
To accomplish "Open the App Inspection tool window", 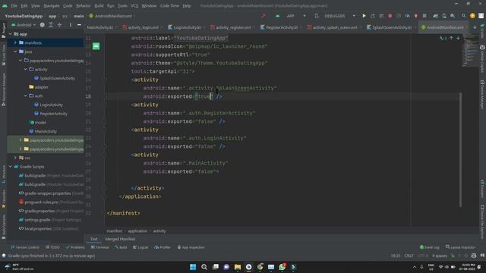I will (x=191, y=247).
